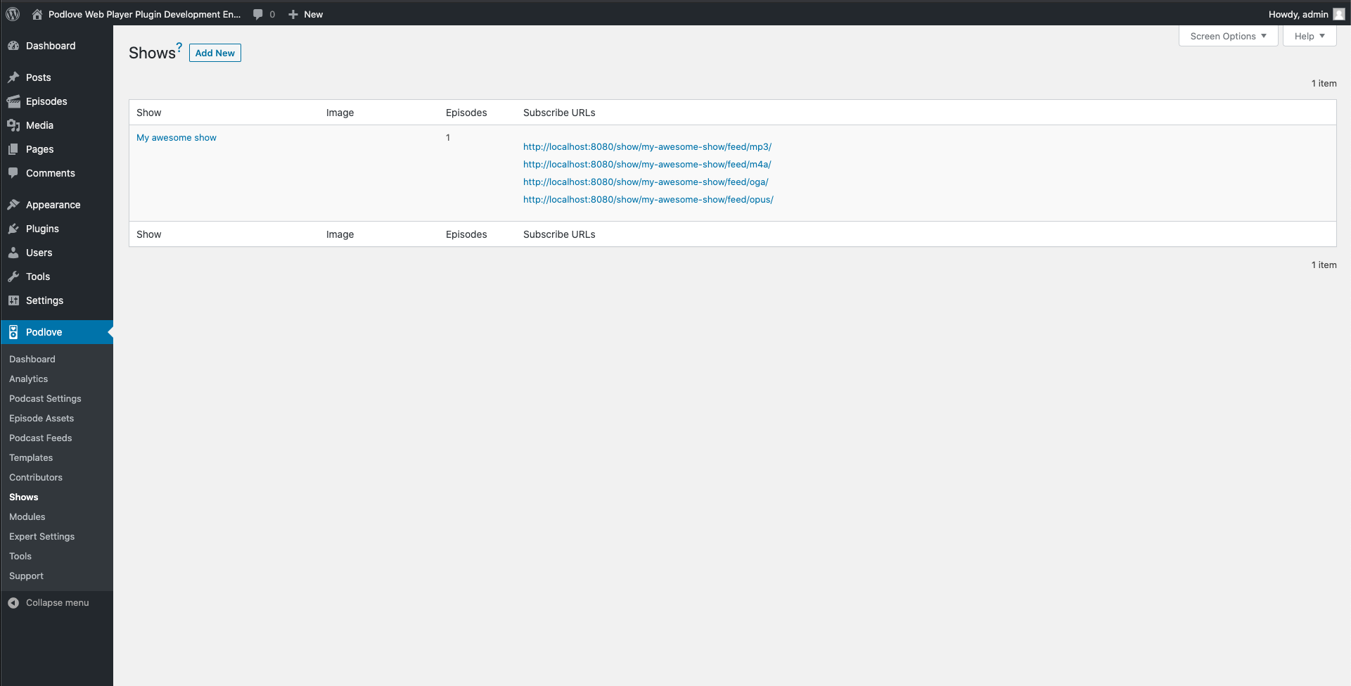1351x686 pixels.
Task: Click the Episodes icon in the sidebar
Action: 13,101
